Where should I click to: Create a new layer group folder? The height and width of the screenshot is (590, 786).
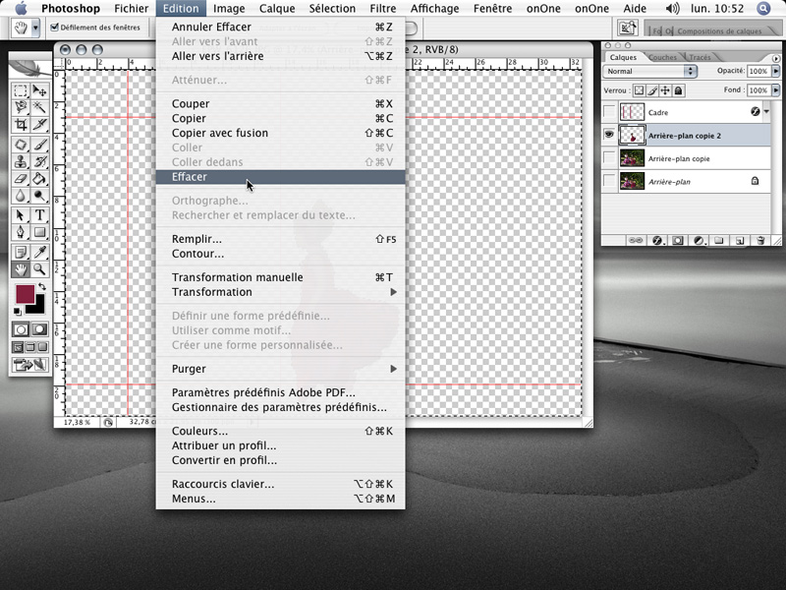[x=719, y=240]
